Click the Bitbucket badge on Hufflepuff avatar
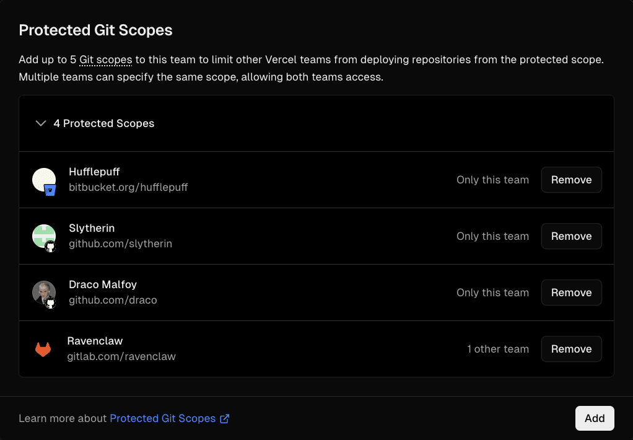Screen dimensions: 633x440 tap(51, 190)
